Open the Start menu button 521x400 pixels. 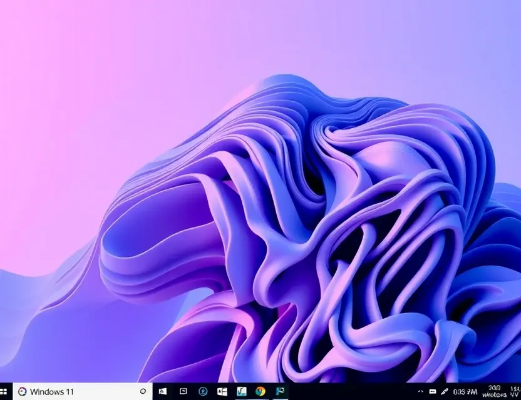coord(3,392)
